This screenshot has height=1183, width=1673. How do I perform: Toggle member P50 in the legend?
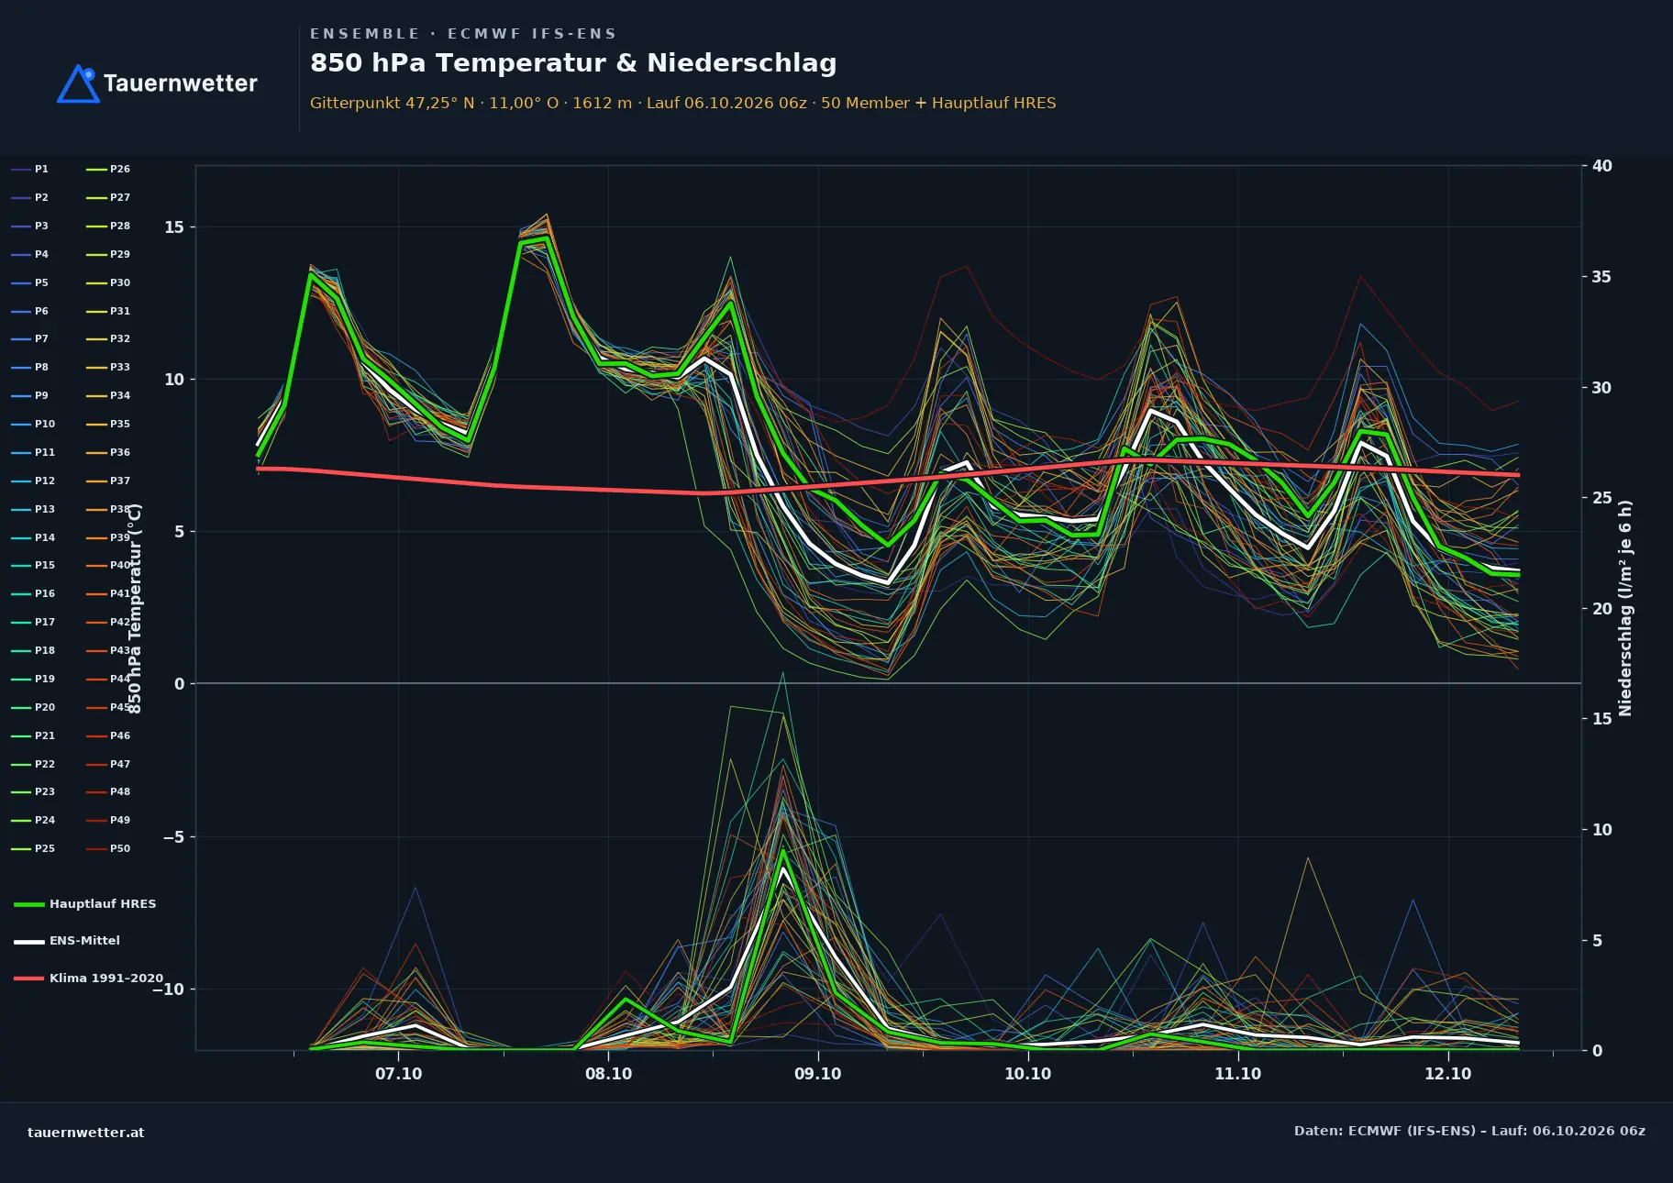(108, 849)
